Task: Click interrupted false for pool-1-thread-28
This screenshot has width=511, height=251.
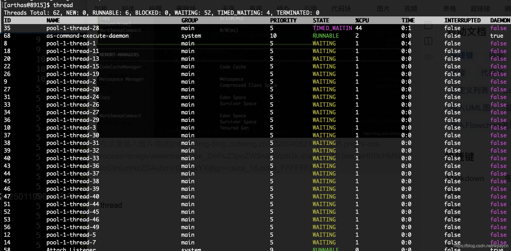Action: click(452, 28)
